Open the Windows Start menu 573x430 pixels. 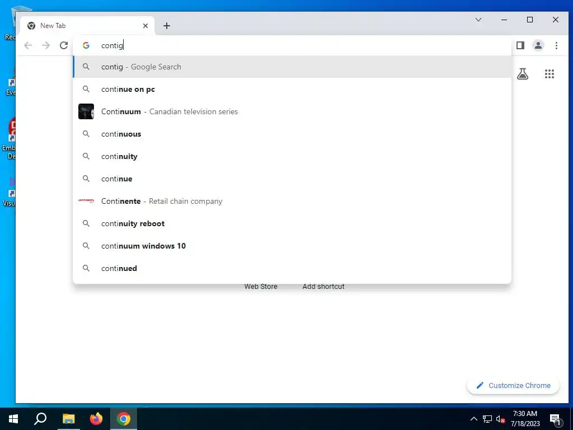coord(13,419)
